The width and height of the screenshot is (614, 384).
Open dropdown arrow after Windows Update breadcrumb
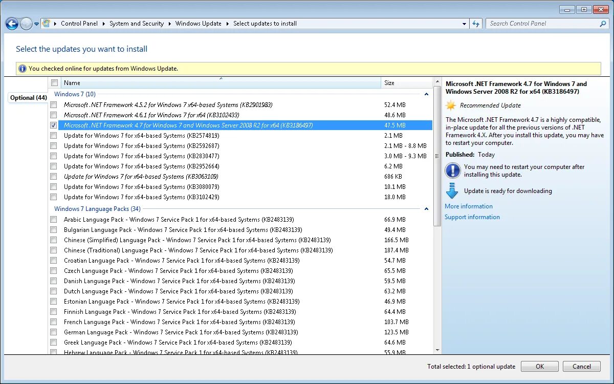[228, 24]
